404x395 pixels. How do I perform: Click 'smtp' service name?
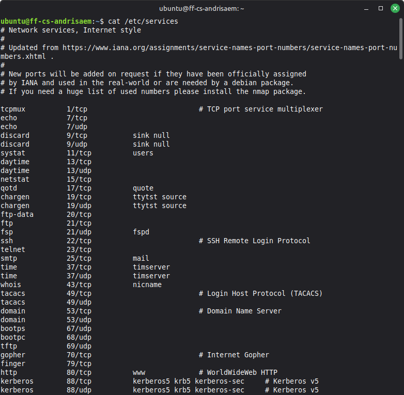click(9, 258)
